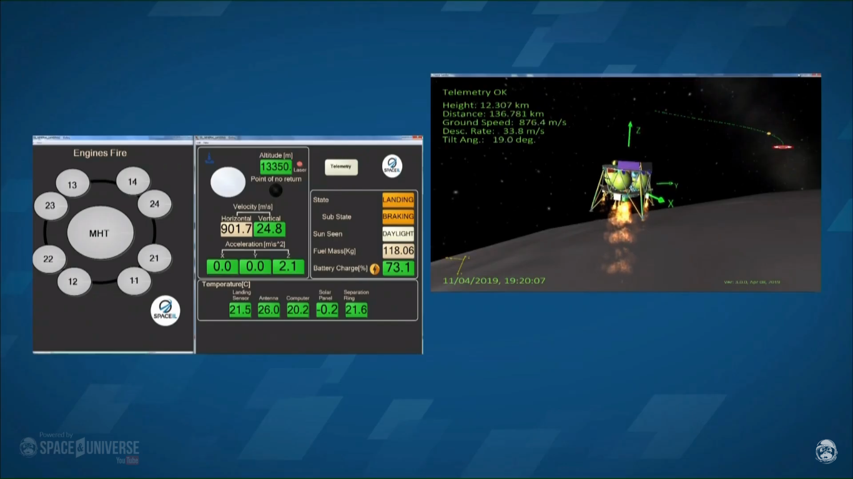Click the Desc. Rate: 33.8 m/s readout
853x479 pixels.
pos(493,132)
